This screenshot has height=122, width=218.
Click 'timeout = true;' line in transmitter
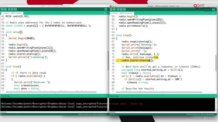[x=138, y=82]
